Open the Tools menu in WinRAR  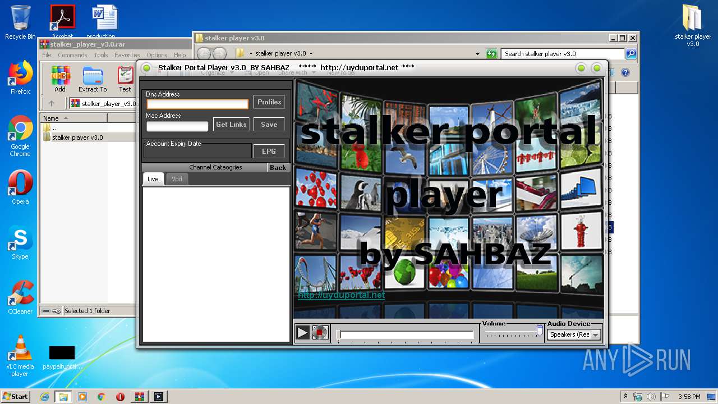pyautogui.click(x=101, y=55)
